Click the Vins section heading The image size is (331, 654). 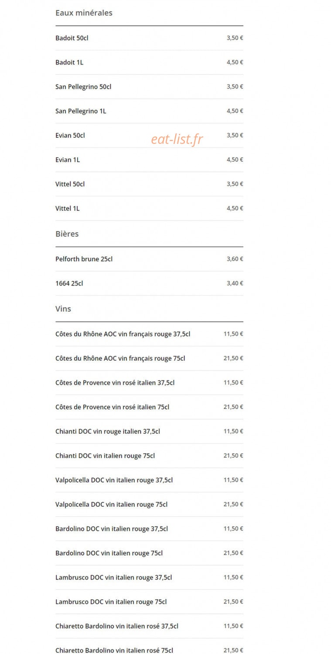[x=63, y=309]
